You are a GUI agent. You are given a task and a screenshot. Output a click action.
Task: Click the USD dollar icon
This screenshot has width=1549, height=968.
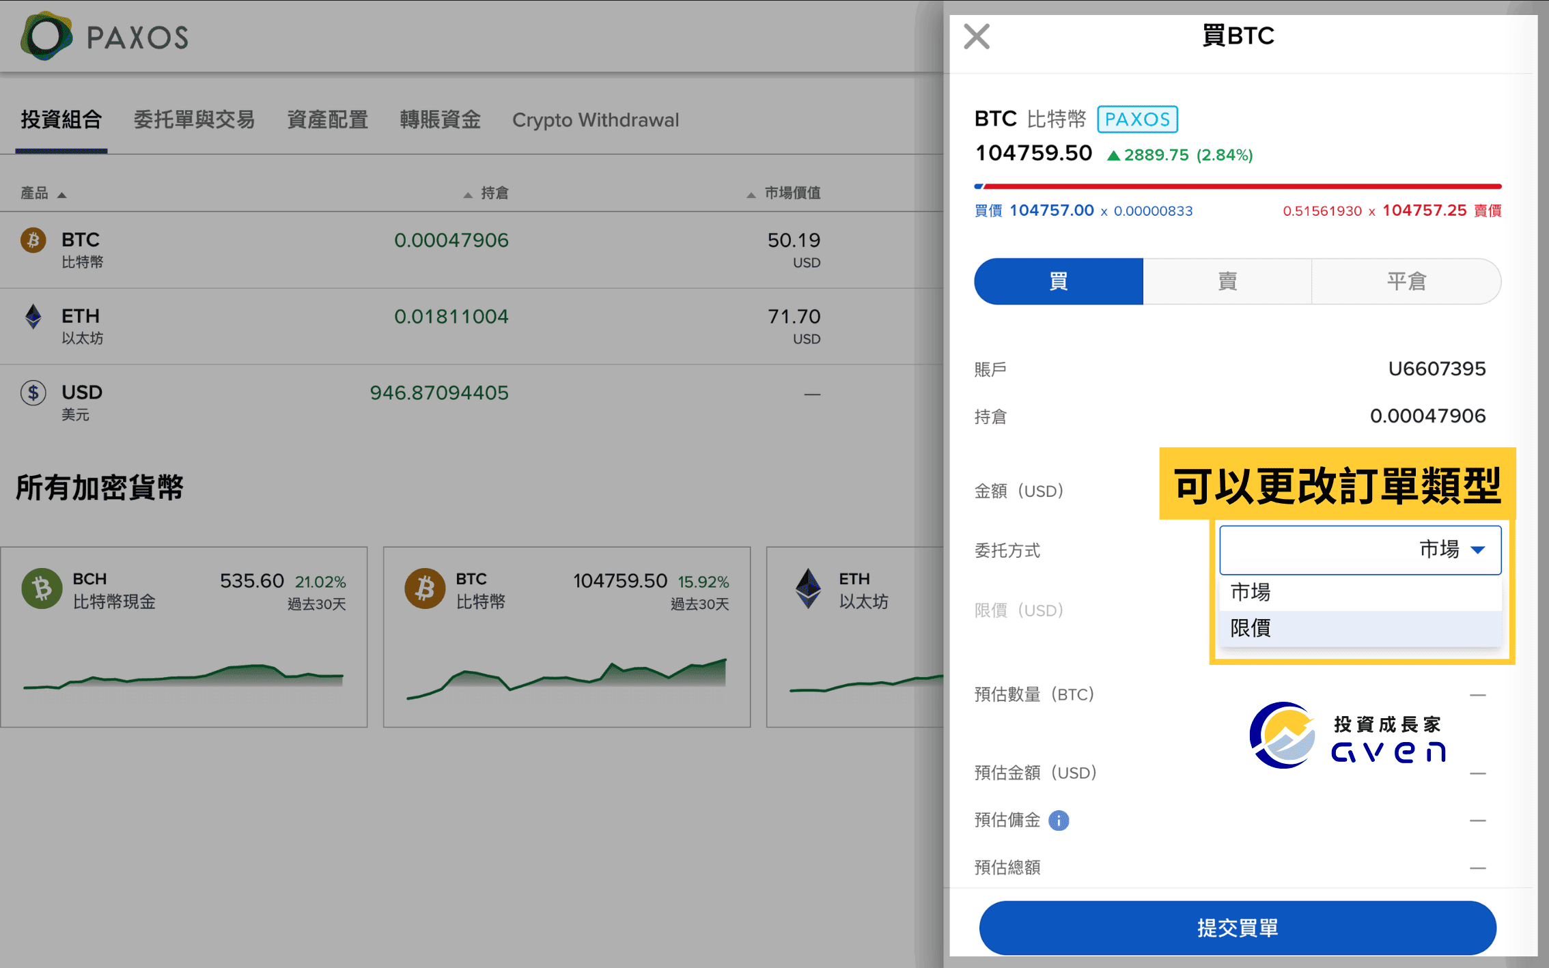point(32,393)
